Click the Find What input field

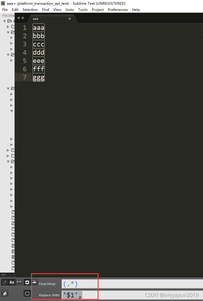pyautogui.click(x=132, y=284)
